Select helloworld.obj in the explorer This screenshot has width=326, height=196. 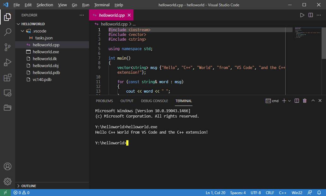click(x=52, y=66)
